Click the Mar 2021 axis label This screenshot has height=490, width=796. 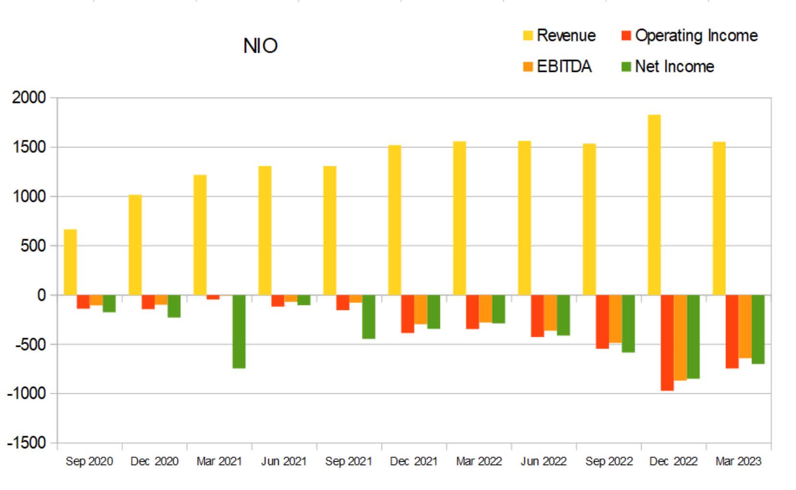(219, 461)
